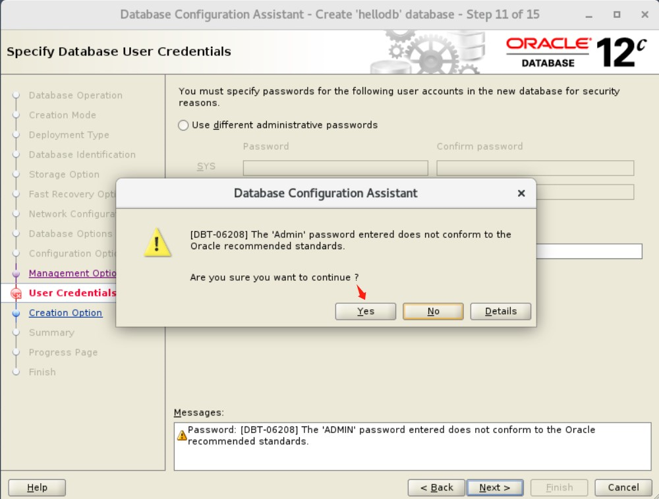Select the User Credentials step in the sidebar
Image resolution: width=659 pixels, height=499 pixels.
(x=72, y=293)
